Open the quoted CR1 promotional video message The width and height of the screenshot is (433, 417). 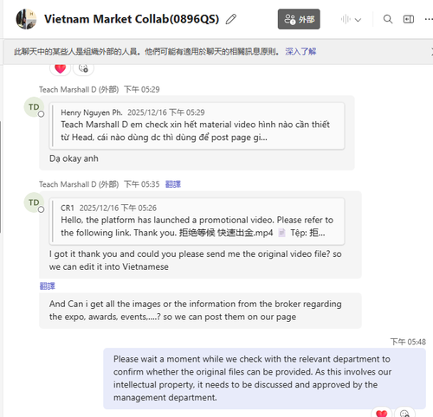[x=197, y=221]
